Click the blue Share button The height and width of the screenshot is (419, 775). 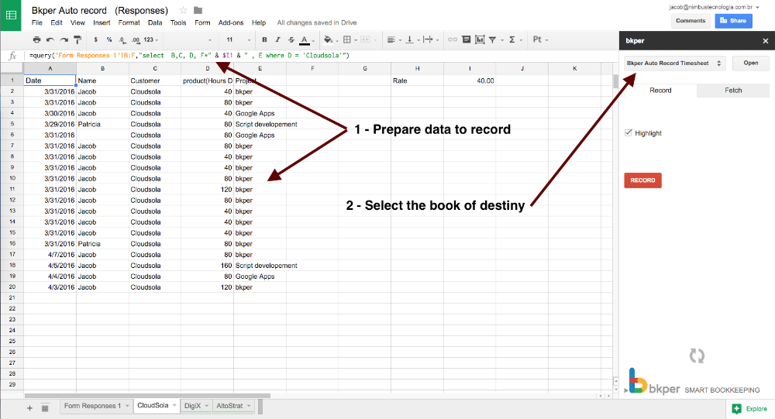click(x=733, y=21)
